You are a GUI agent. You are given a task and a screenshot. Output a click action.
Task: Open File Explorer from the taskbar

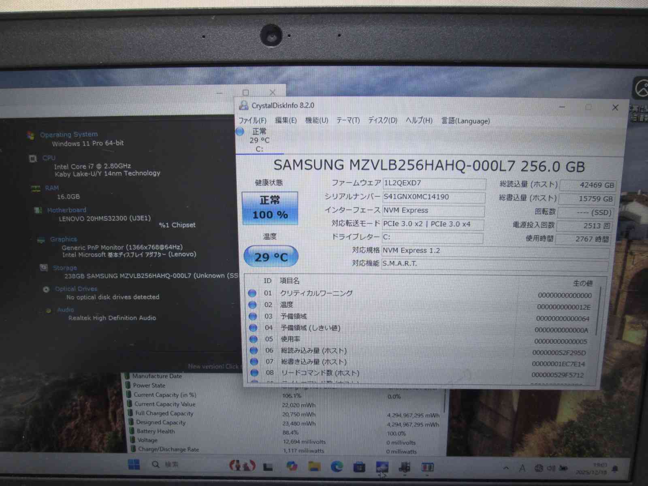[314, 467]
